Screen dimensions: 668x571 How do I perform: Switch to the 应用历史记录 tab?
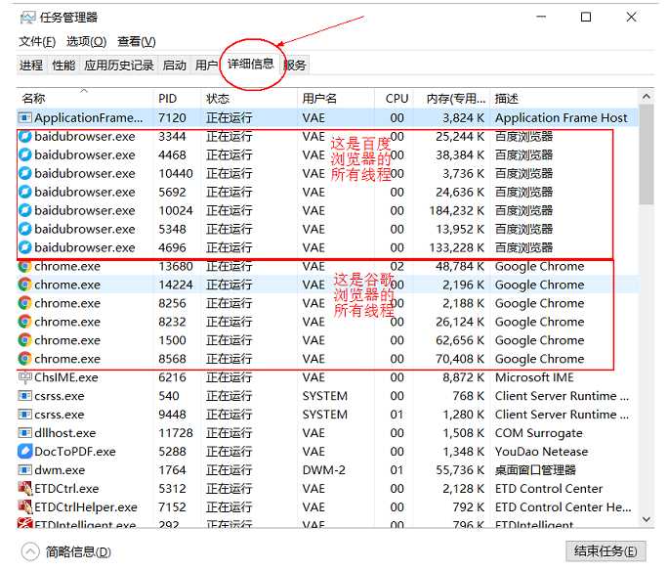119,66
